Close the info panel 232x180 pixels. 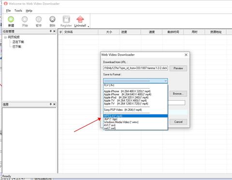(54, 104)
